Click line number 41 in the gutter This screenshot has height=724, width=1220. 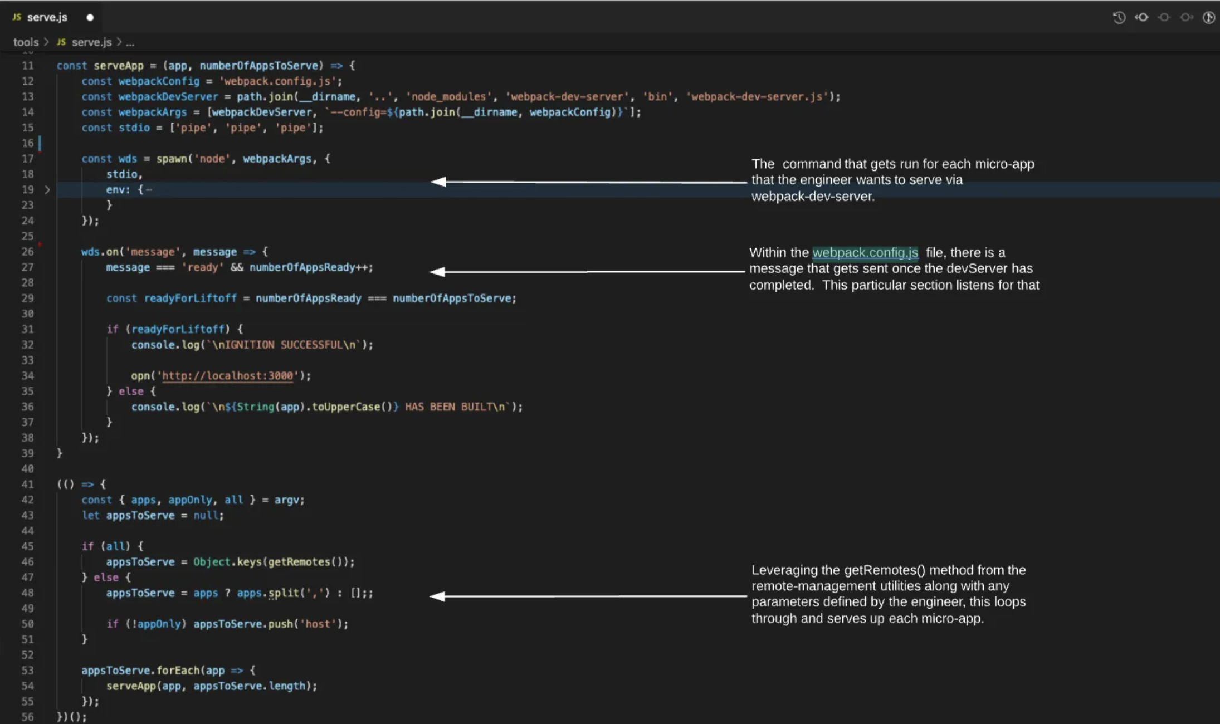point(28,485)
